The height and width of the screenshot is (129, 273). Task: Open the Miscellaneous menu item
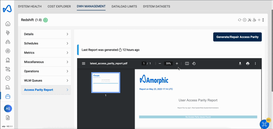[46, 62]
